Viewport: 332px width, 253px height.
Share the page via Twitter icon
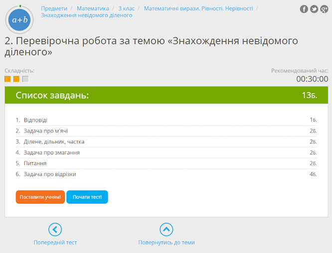pos(314,9)
